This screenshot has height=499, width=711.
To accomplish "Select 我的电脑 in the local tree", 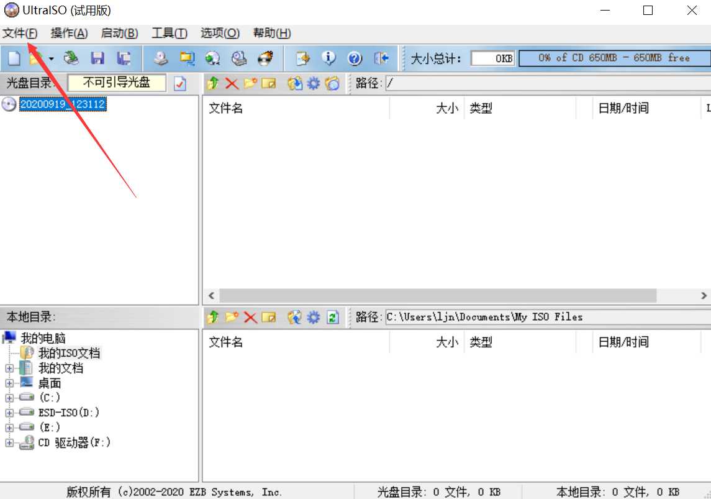I will tap(43, 338).
